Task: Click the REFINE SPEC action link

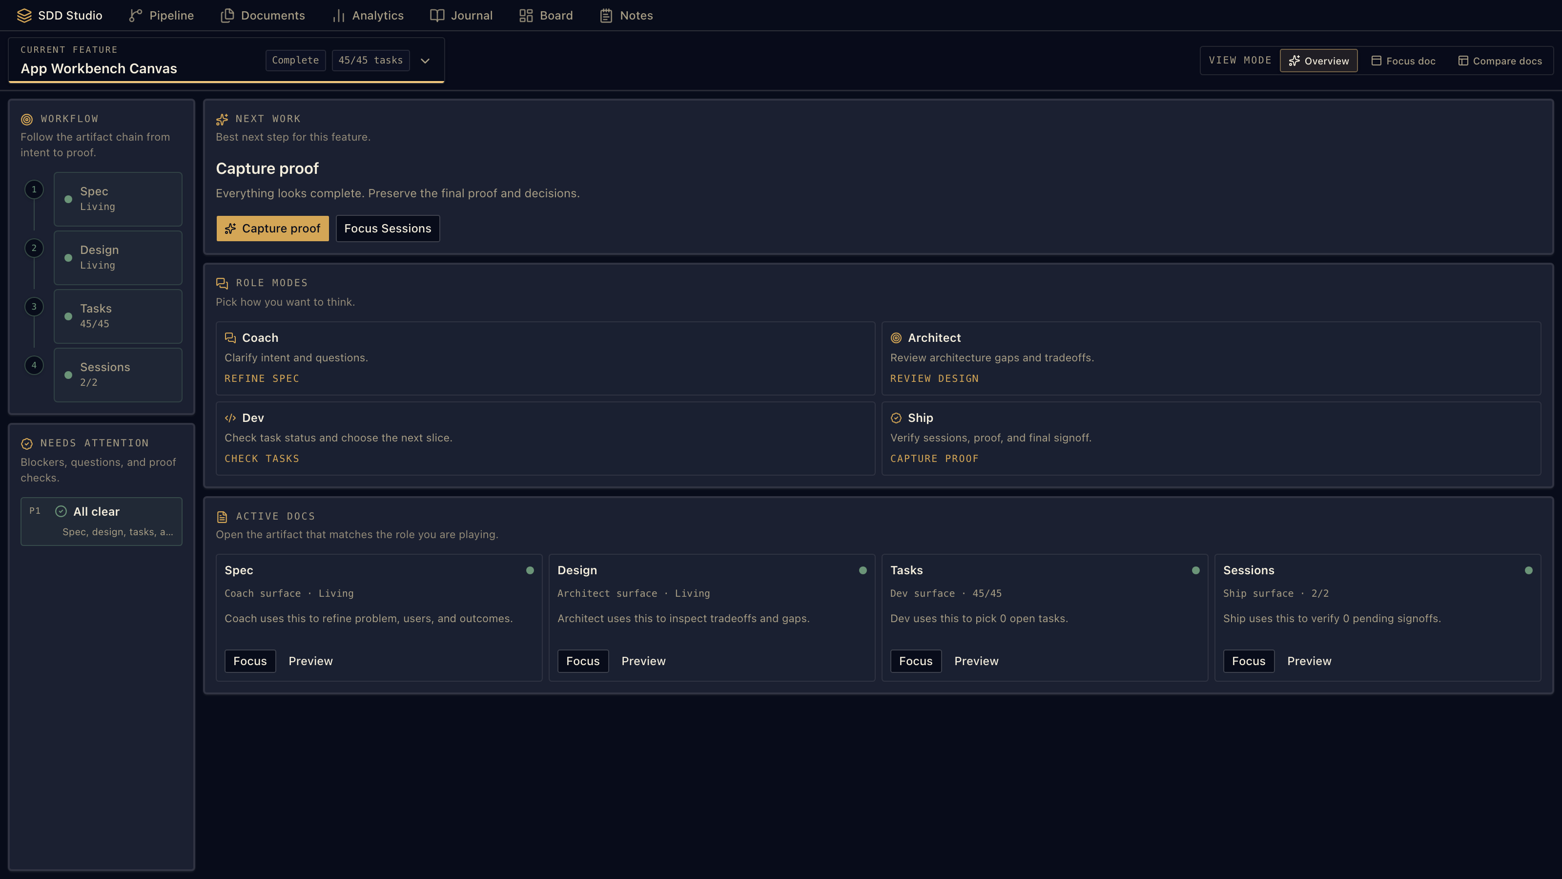Action: [x=262, y=378]
